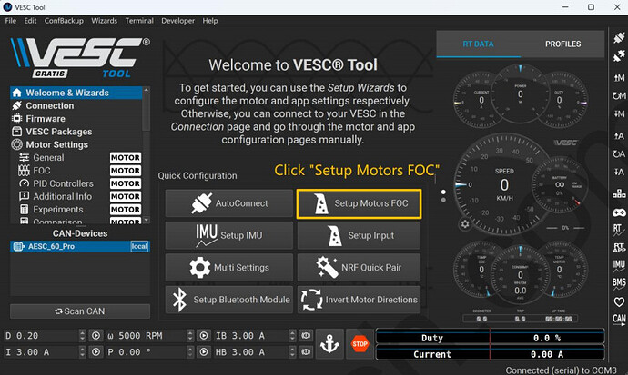The image size is (628, 375).
Task: Open the Connection page
Action: pos(76,106)
